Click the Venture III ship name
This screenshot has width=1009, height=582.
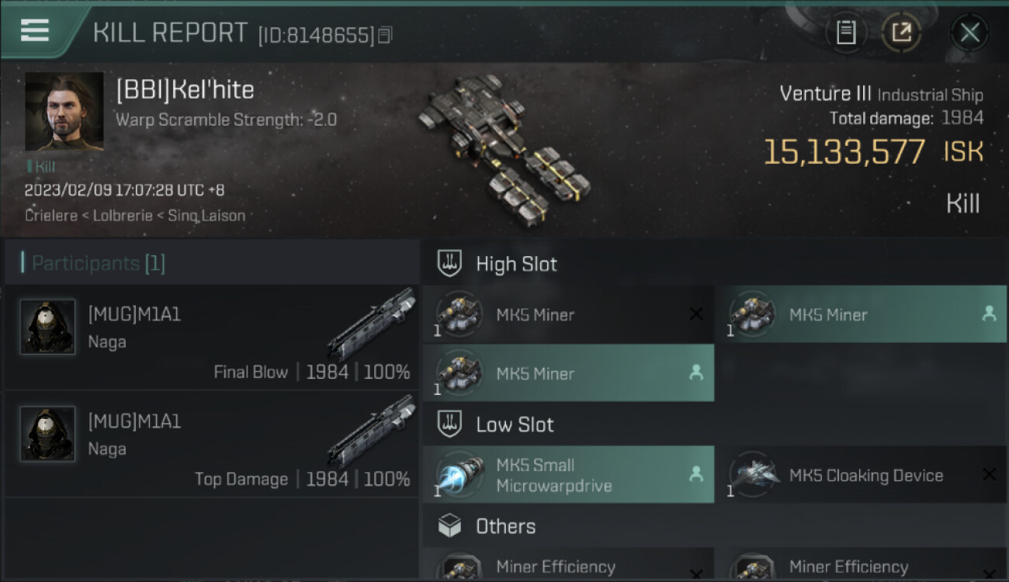(x=825, y=94)
